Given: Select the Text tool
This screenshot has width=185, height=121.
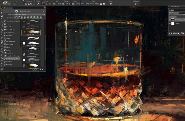Looking at the screenshot, I should (x=1, y=43).
